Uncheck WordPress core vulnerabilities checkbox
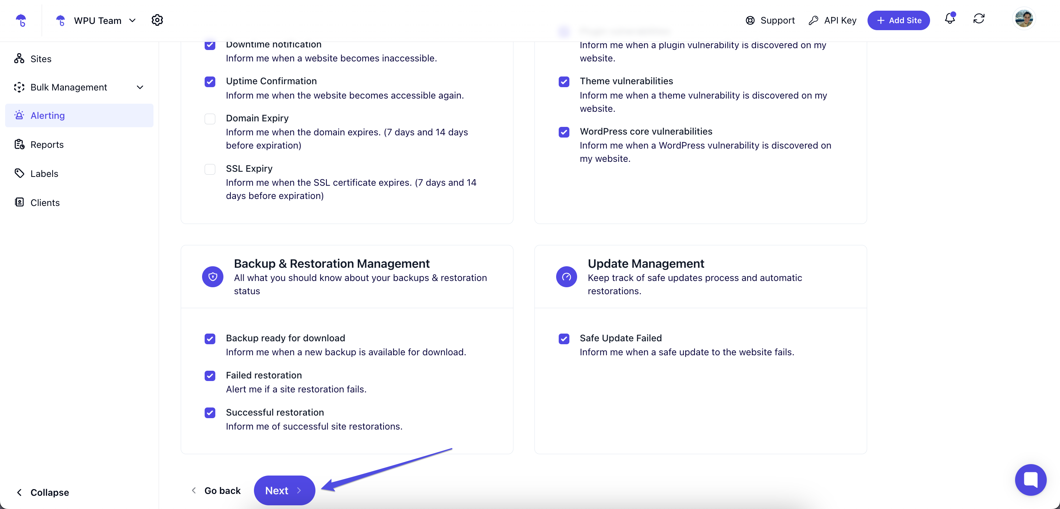 [x=564, y=132]
